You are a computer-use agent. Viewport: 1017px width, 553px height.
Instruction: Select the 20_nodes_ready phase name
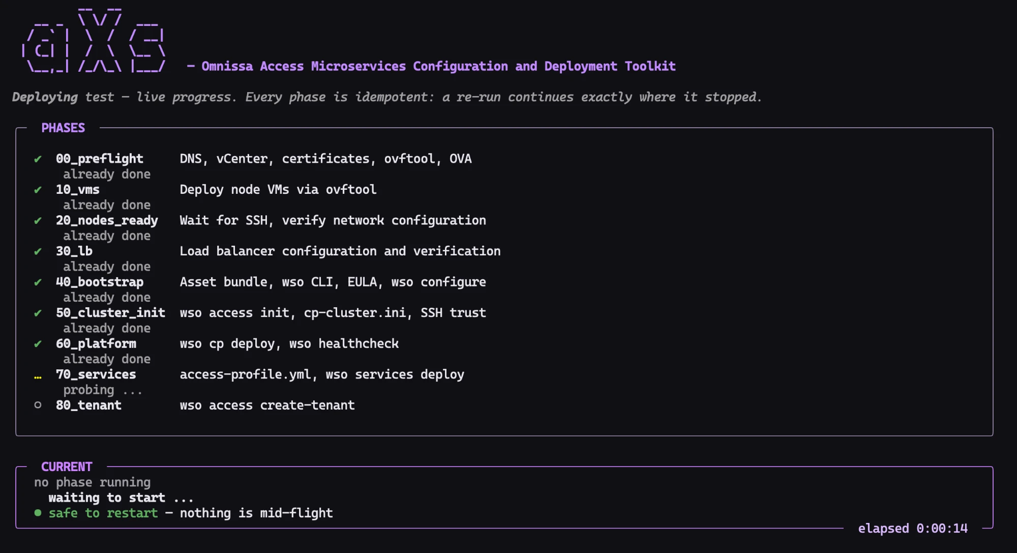point(107,220)
